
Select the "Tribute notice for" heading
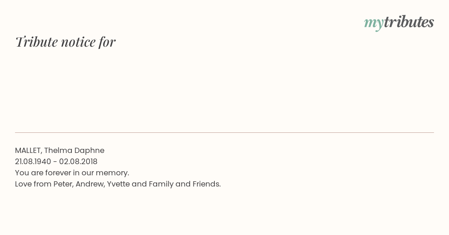65,42
